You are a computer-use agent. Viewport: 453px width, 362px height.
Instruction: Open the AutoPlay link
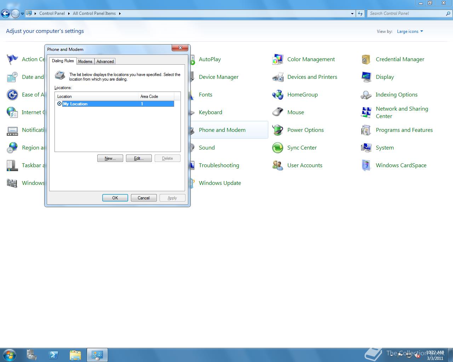(210, 59)
